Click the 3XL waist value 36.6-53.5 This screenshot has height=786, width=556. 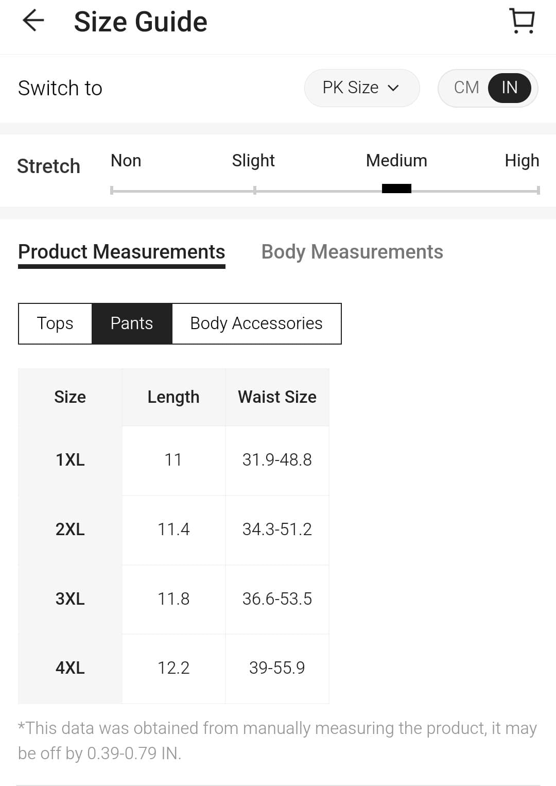click(277, 599)
